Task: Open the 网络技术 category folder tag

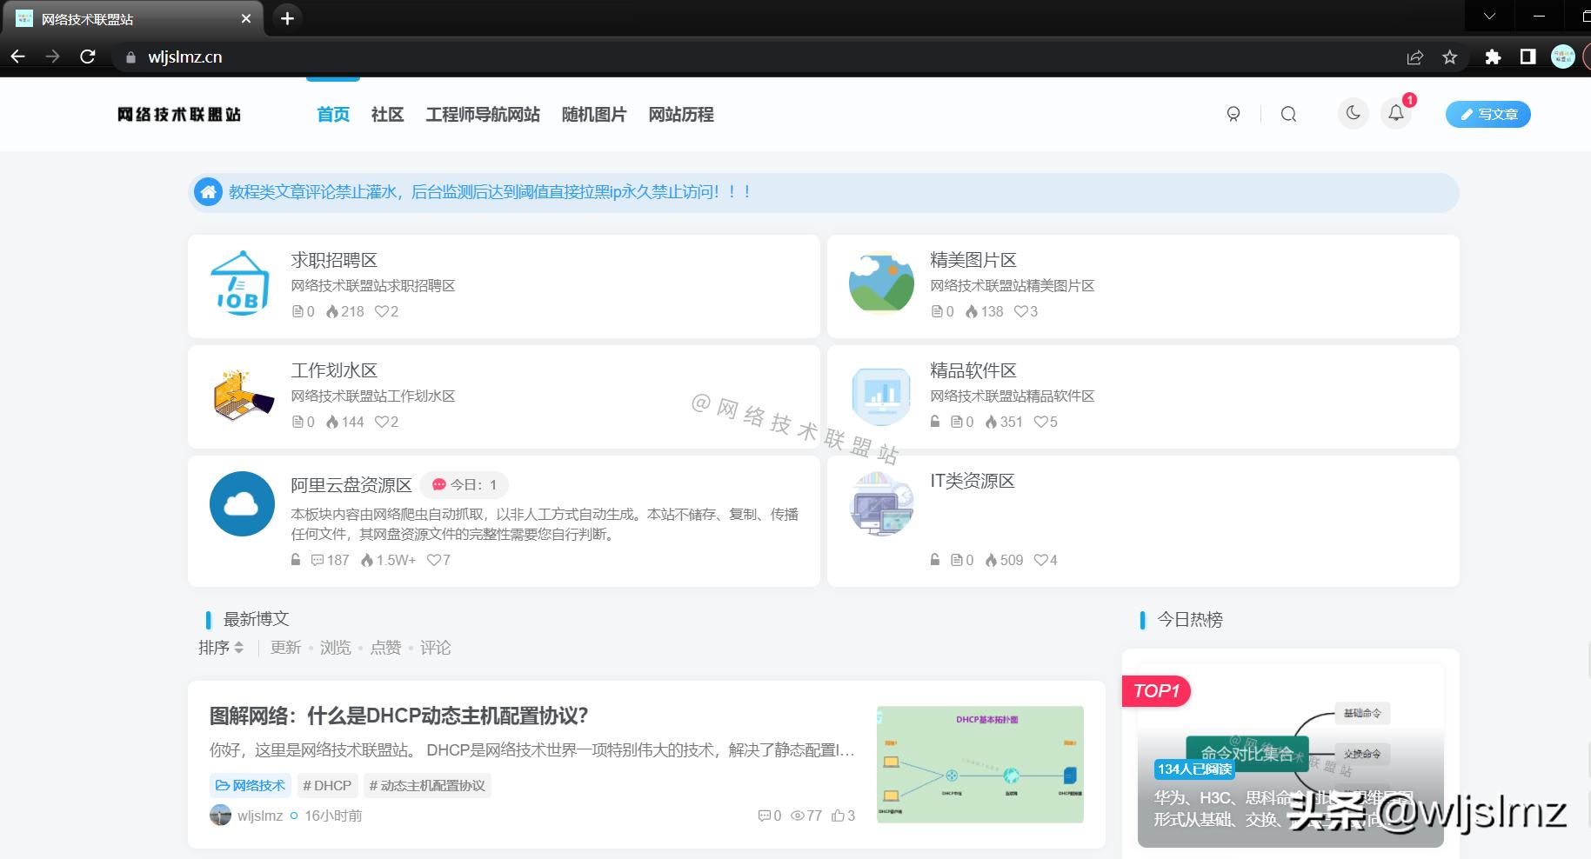Action: coord(252,785)
